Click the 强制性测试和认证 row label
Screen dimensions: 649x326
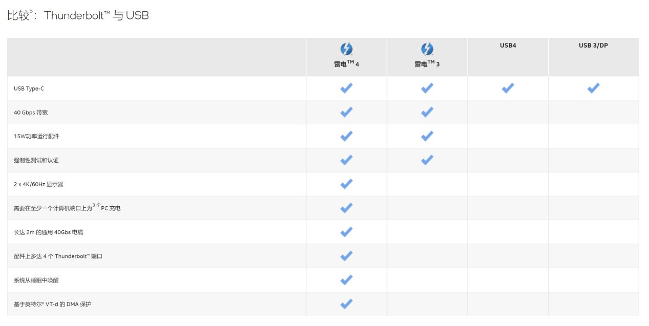[x=36, y=160]
